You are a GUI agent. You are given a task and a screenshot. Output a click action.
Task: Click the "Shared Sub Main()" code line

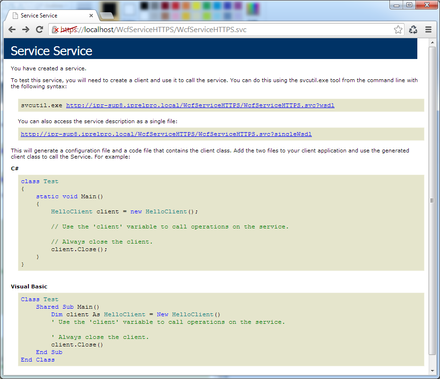coord(68,307)
